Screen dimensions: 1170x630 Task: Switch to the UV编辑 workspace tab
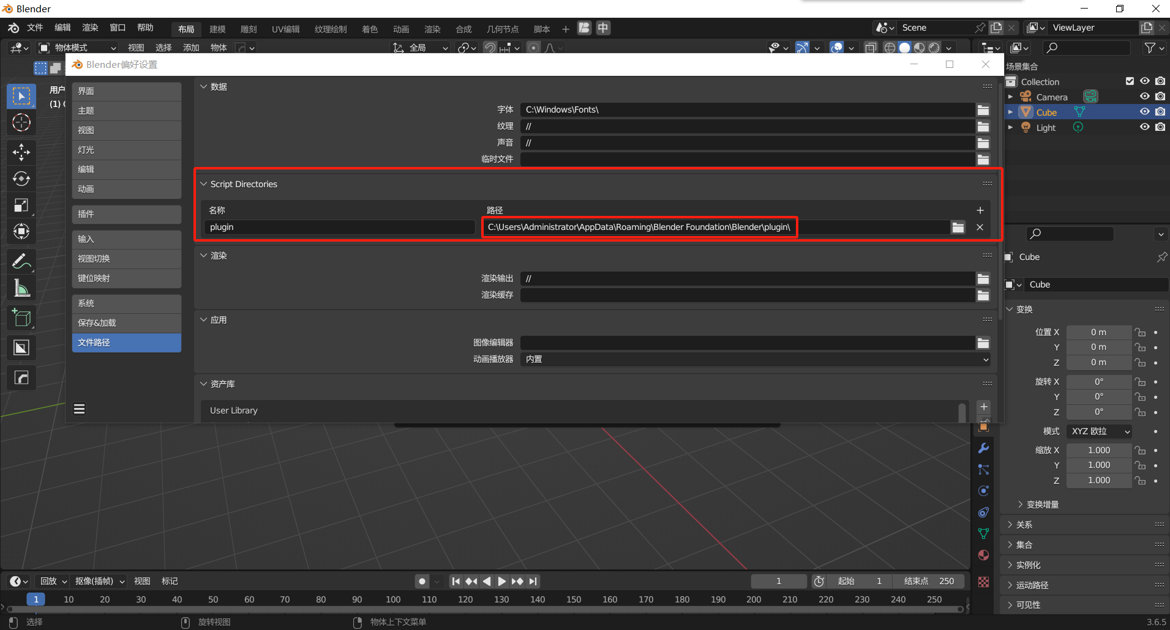[286, 29]
